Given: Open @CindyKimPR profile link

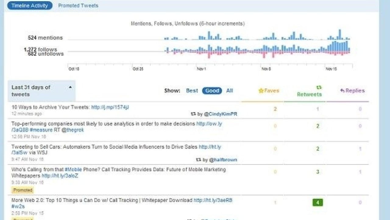Looking at the screenshot, I should (221, 114).
